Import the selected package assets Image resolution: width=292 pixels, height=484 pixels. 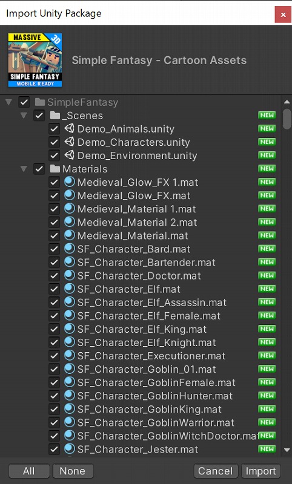(260, 471)
